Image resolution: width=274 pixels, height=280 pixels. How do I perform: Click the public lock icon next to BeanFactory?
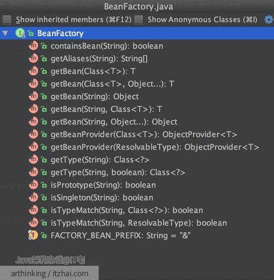coord(31,33)
